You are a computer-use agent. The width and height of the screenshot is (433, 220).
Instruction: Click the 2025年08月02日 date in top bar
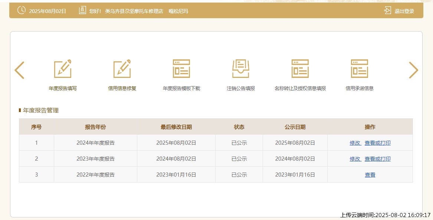[x=47, y=11]
